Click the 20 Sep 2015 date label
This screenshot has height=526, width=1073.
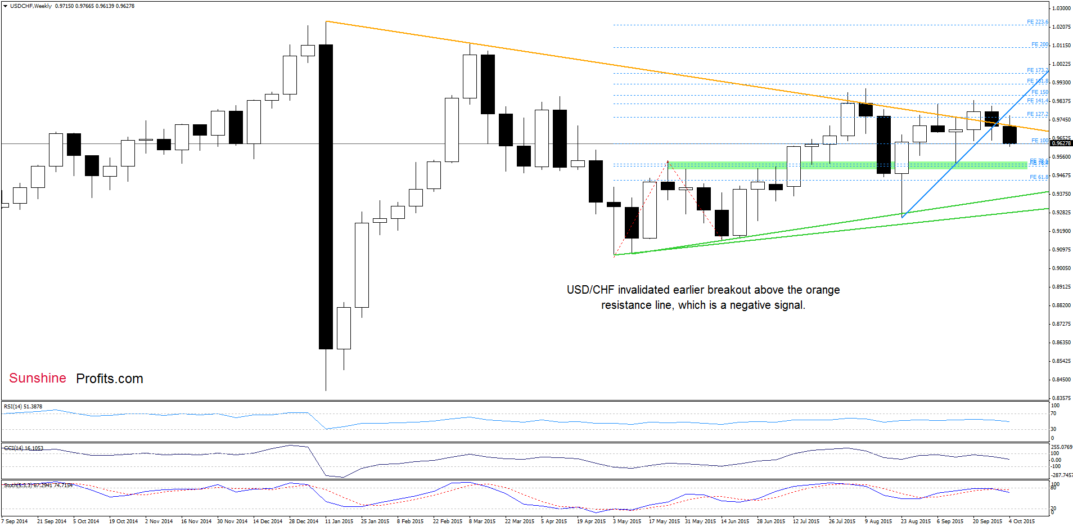tap(988, 521)
